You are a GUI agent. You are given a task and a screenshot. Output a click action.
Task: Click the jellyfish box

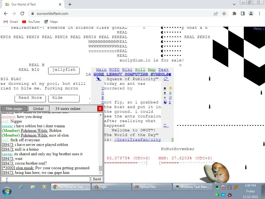64,70
